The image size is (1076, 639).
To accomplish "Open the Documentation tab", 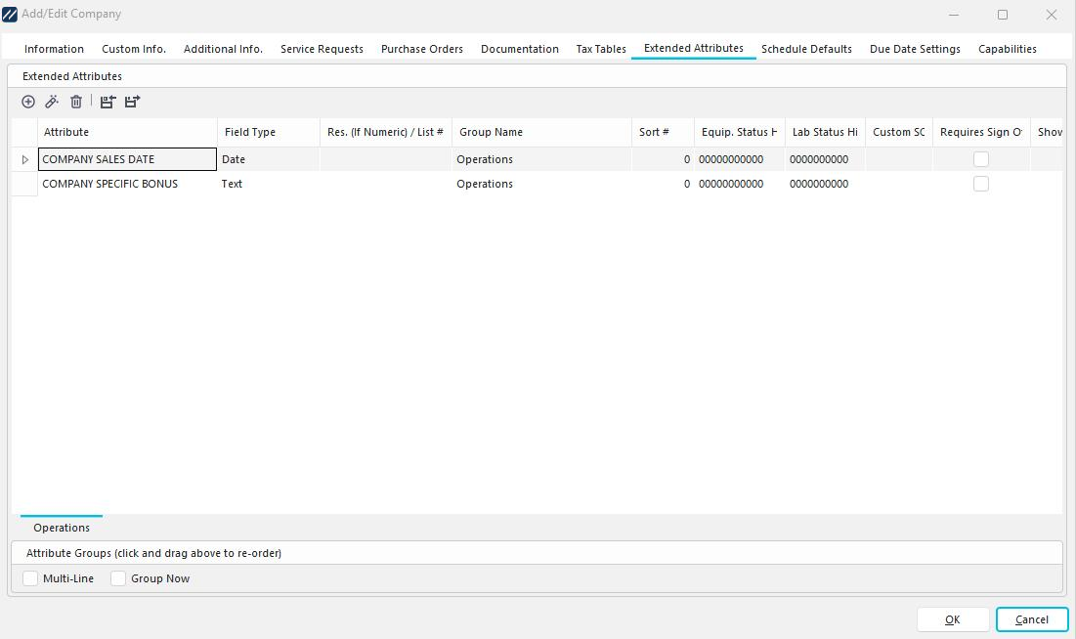I will click(520, 49).
